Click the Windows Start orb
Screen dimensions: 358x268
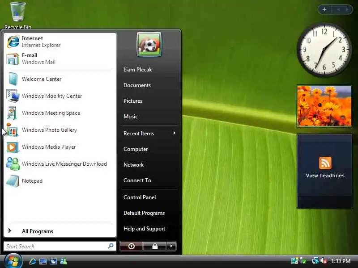13,261
